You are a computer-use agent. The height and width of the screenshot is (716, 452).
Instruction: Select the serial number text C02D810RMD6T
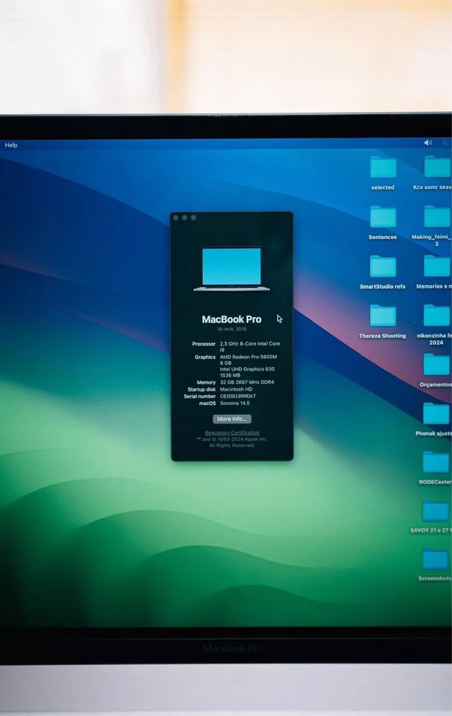[x=238, y=396]
